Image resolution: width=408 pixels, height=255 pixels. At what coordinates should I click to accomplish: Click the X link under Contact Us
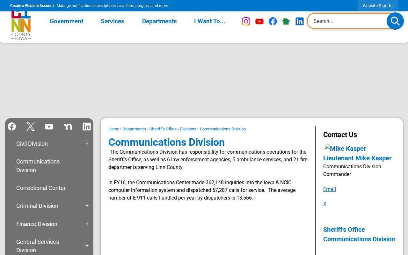[325, 204]
